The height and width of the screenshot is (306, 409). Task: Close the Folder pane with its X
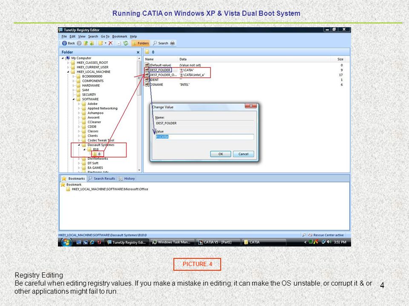pyautogui.click(x=138, y=52)
